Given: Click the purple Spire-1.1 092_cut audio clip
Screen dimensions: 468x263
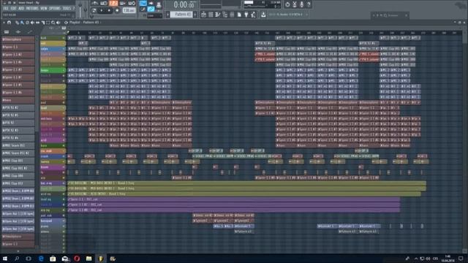Looking at the screenshot, I should point(234,199).
